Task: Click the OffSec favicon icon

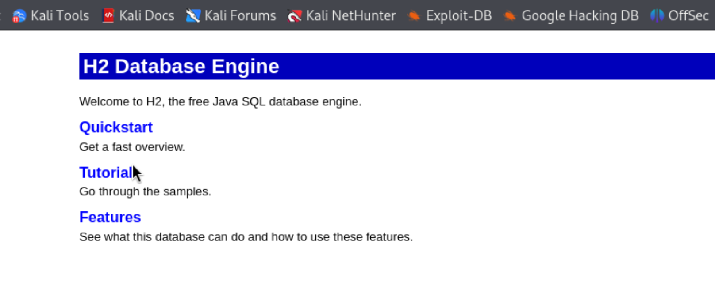Action: tap(657, 16)
